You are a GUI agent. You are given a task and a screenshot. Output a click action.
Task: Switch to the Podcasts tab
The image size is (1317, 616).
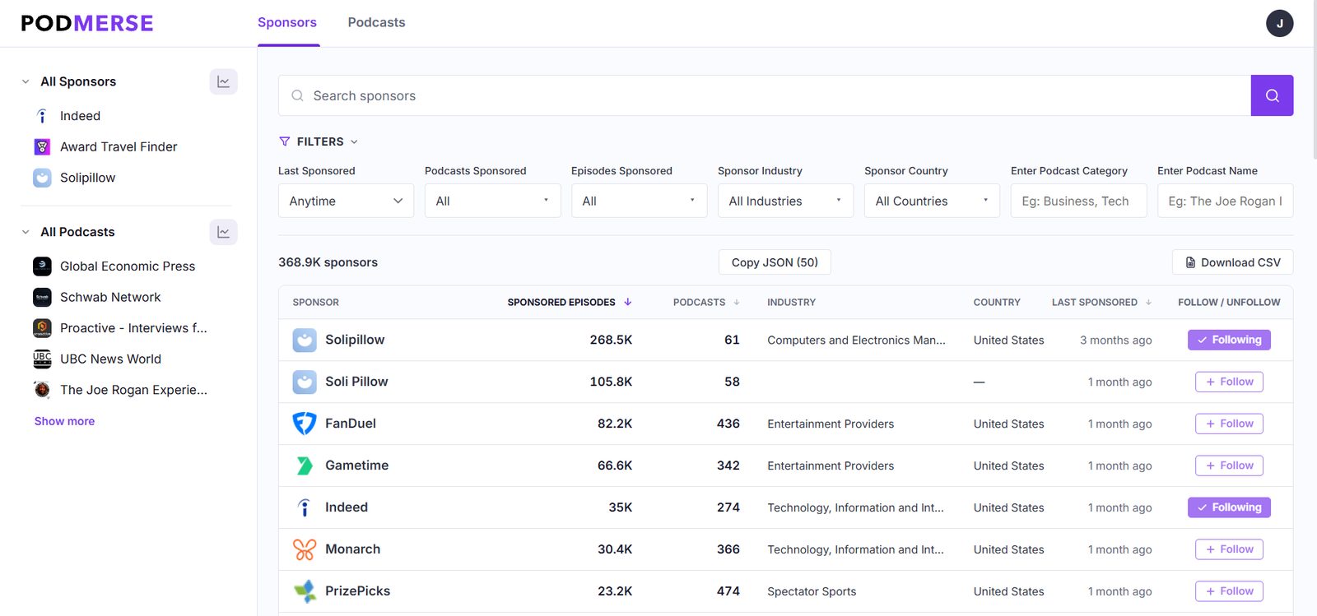376,22
